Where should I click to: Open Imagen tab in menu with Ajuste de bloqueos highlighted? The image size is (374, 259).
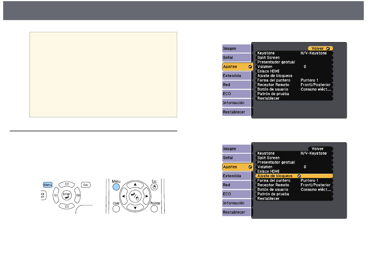click(236, 149)
